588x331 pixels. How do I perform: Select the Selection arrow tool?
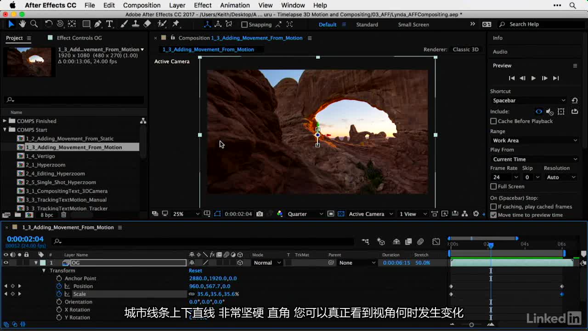(11, 24)
